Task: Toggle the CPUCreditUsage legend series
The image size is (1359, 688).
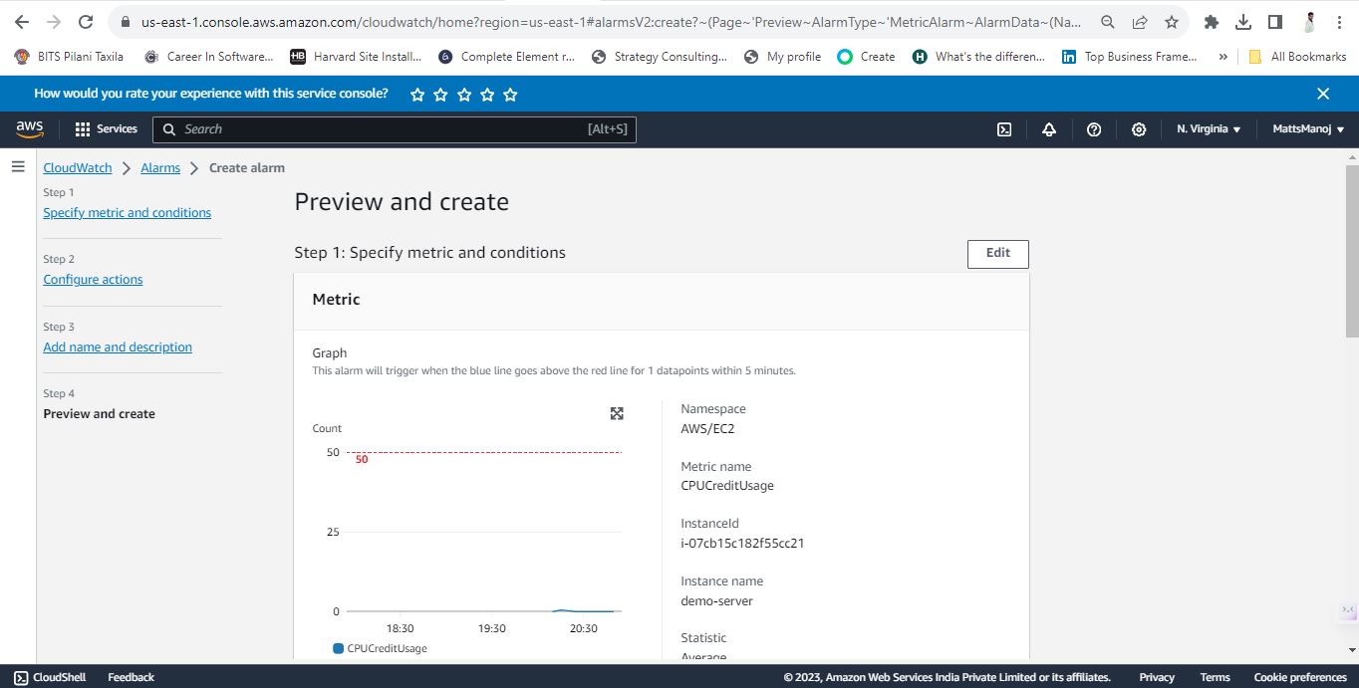Action: (x=380, y=648)
